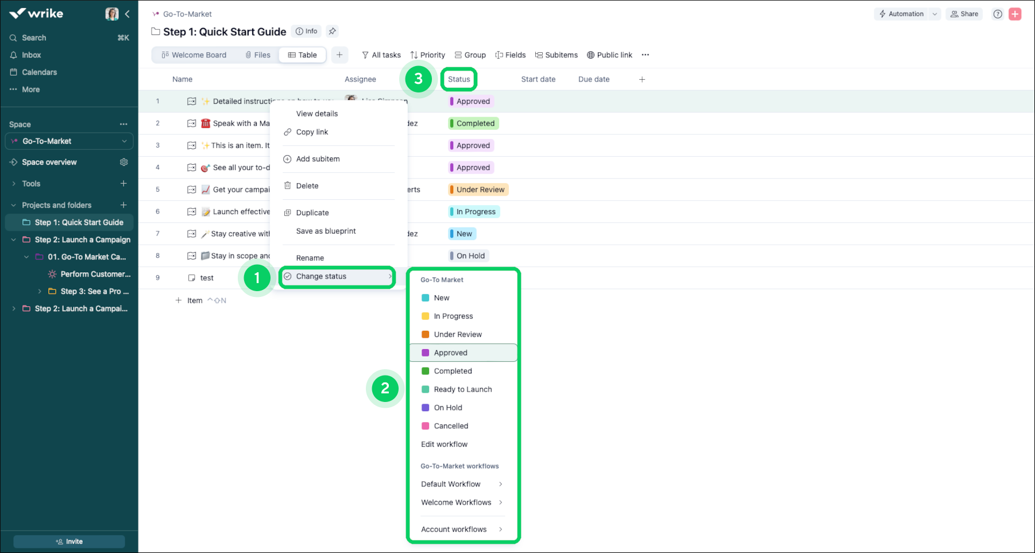
Task: Expand the Automation dropdown arrow
Action: pos(934,13)
